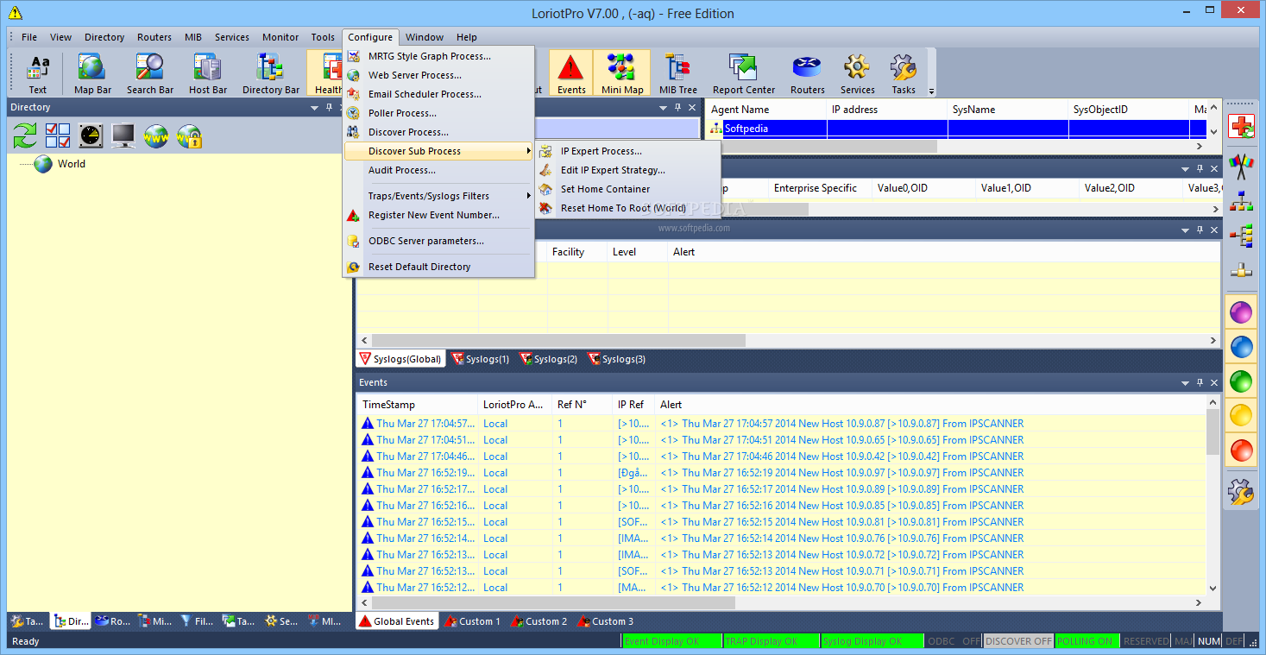This screenshot has height=655, width=1266.
Task: Show the Map Bar
Action: pyautogui.click(x=92, y=73)
